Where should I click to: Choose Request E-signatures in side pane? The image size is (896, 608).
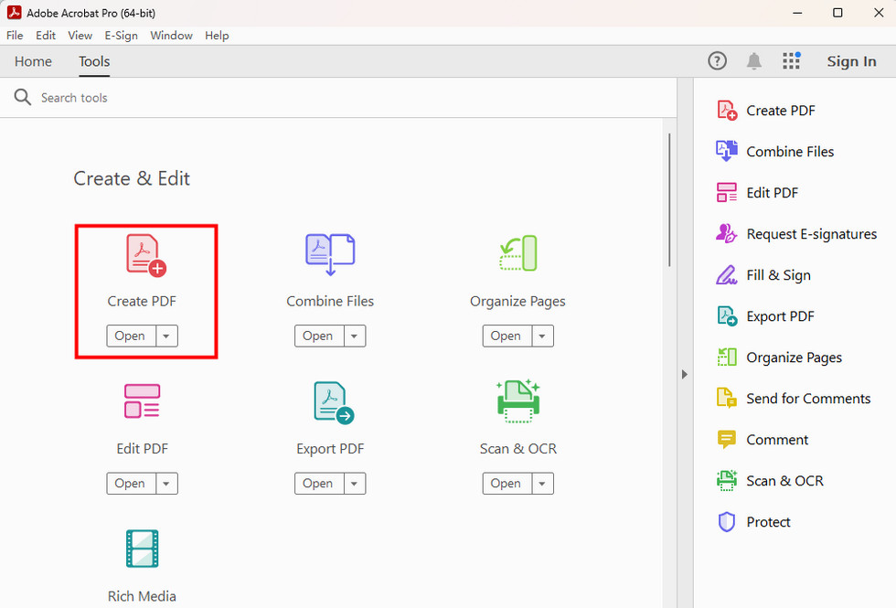(x=811, y=234)
